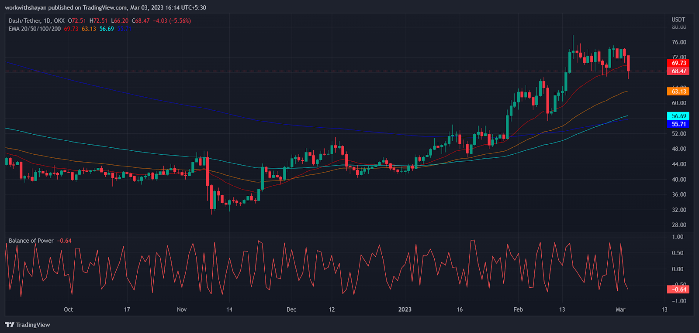699x333 pixels.
Task: Click the 36.00 price axis label
Action: pyautogui.click(x=679, y=195)
